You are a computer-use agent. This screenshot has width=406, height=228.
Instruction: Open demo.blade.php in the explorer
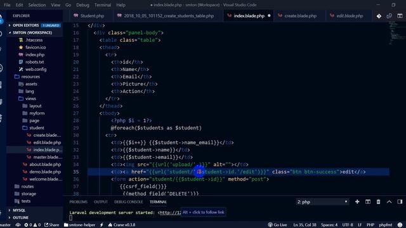(45, 172)
